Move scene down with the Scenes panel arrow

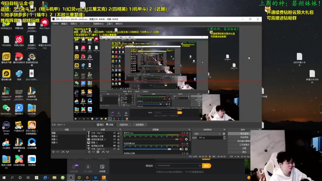(x=67, y=152)
